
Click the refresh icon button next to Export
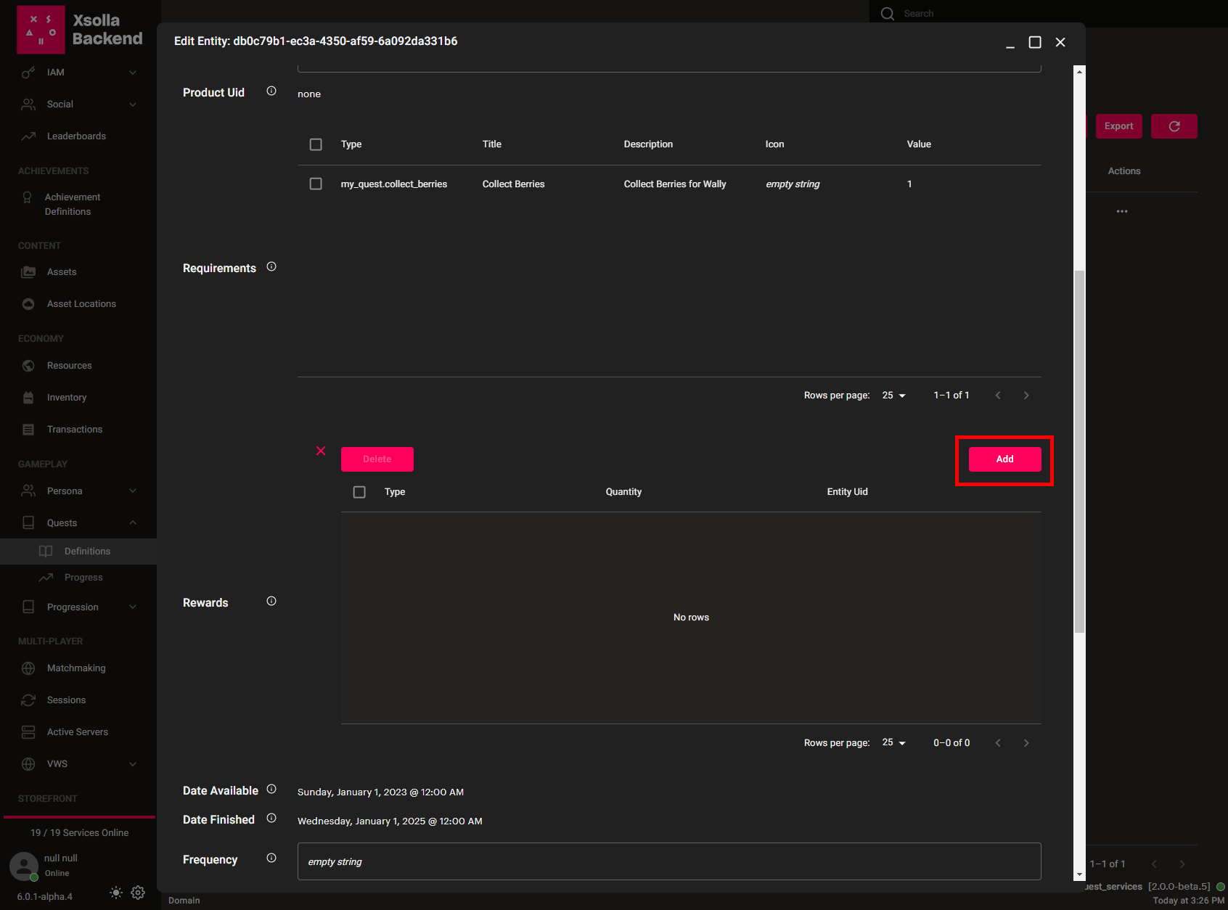click(x=1174, y=126)
